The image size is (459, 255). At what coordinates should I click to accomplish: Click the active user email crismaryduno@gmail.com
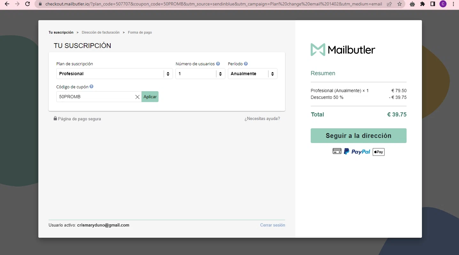tap(103, 225)
